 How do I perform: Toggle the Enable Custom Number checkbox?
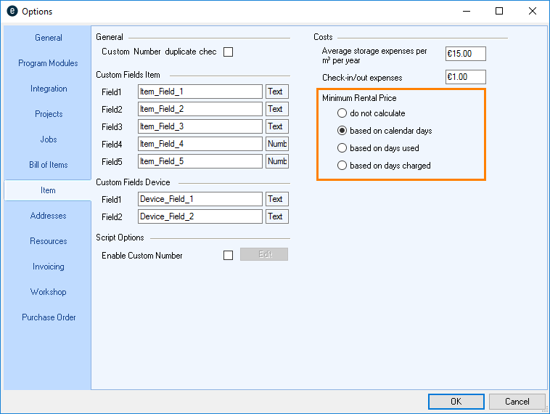pyautogui.click(x=229, y=256)
